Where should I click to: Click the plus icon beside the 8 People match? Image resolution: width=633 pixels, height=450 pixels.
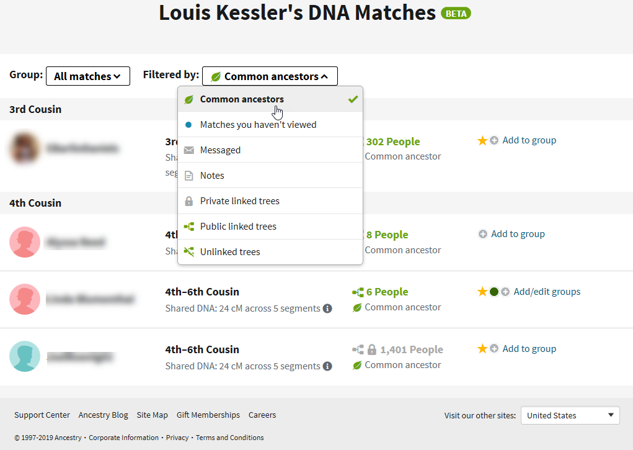pos(483,234)
